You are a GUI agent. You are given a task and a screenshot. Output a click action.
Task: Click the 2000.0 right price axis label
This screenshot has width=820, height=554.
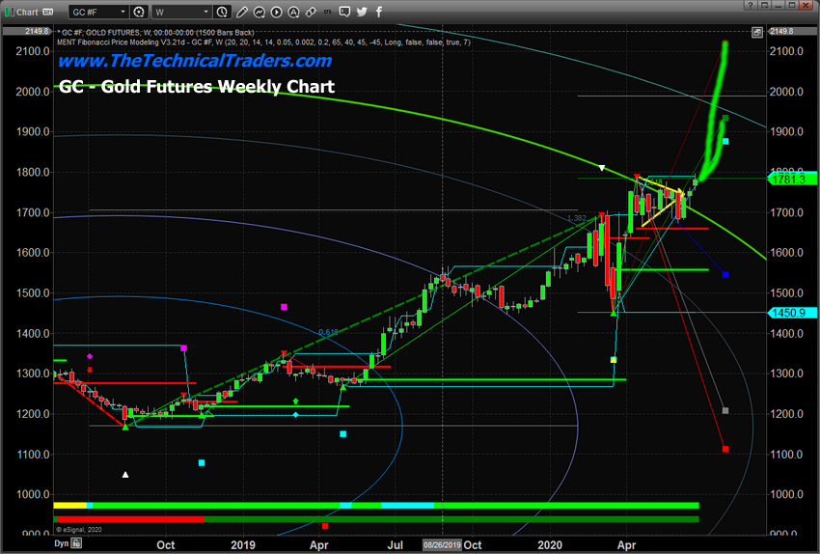pos(786,92)
